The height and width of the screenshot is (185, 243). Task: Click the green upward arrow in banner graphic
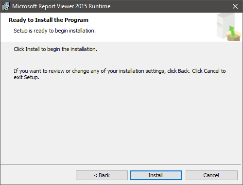232,32
